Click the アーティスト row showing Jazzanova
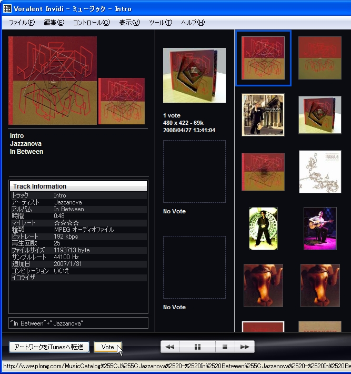Viewport: 351px width, 374px height. [78, 202]
